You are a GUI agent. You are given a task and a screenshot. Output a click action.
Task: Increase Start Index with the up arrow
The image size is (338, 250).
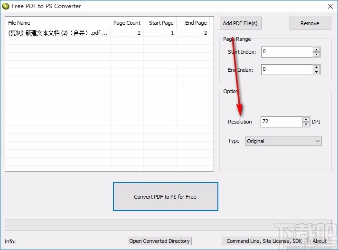tap(316, 49)
